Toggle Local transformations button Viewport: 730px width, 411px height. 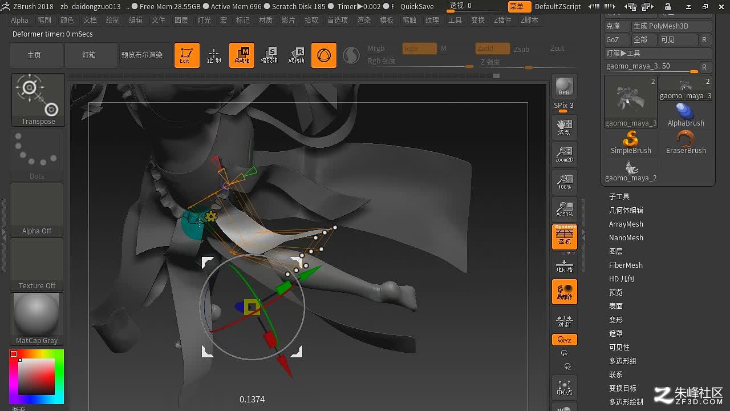pyautogui.click(x=565, y=292)
